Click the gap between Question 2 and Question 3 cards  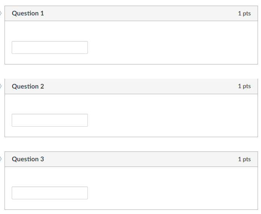tap(131, 144)
